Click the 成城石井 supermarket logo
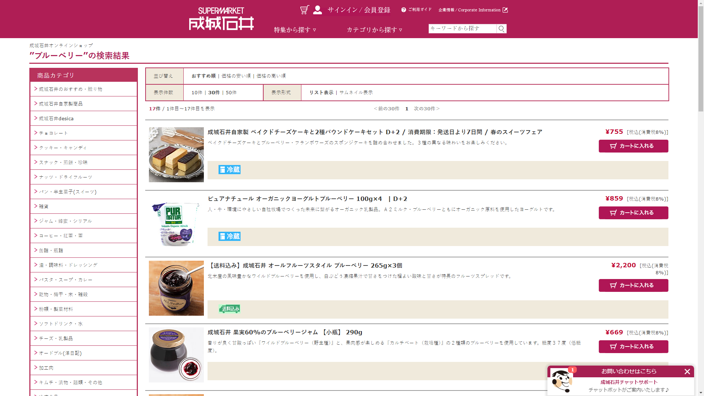Viewport: 704px width, 396px height. (221, 19)
